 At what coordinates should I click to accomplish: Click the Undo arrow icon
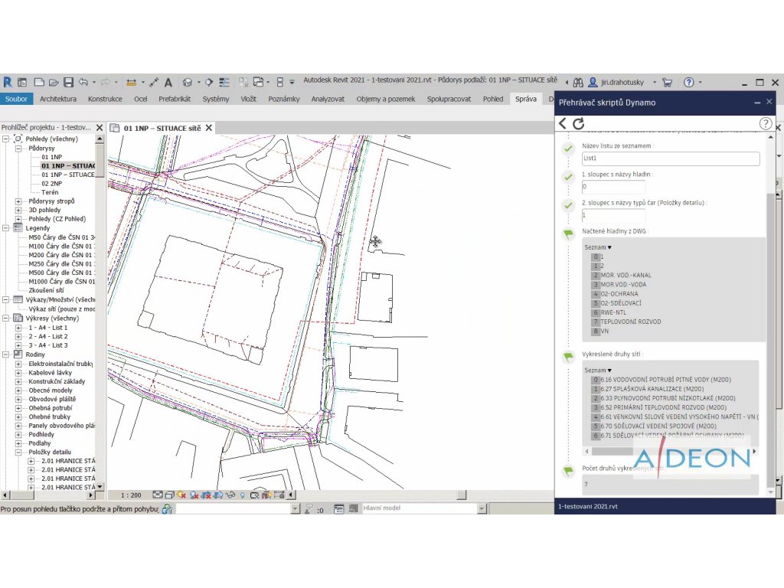click(83, 82)
